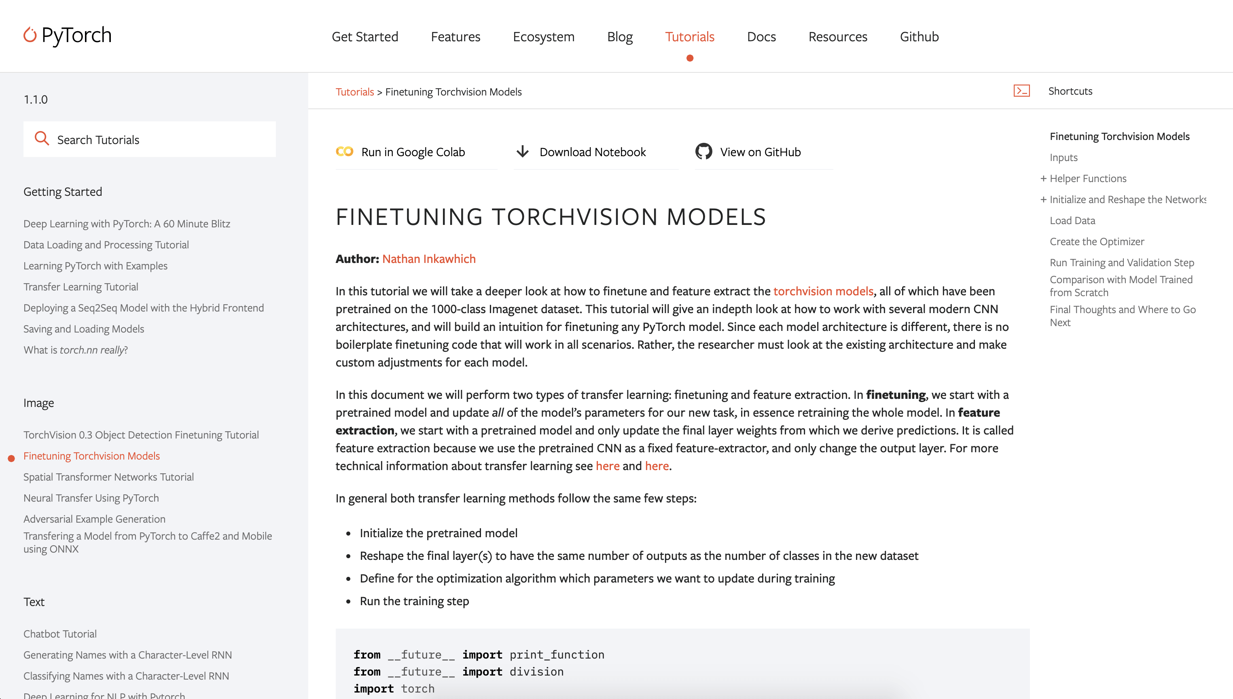The image size is (1233, 699).
Task: Click the download arrow icon
Action: point(522,152)
